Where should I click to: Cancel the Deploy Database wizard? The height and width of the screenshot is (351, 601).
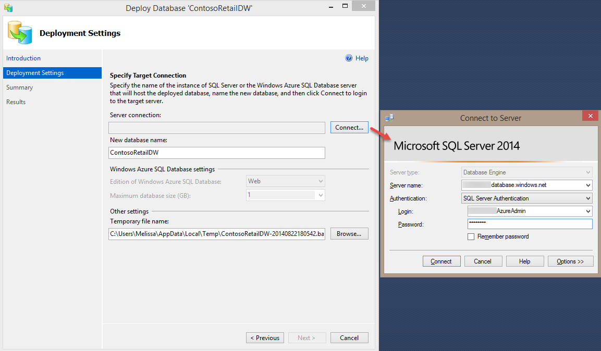[x=349, y=337]
